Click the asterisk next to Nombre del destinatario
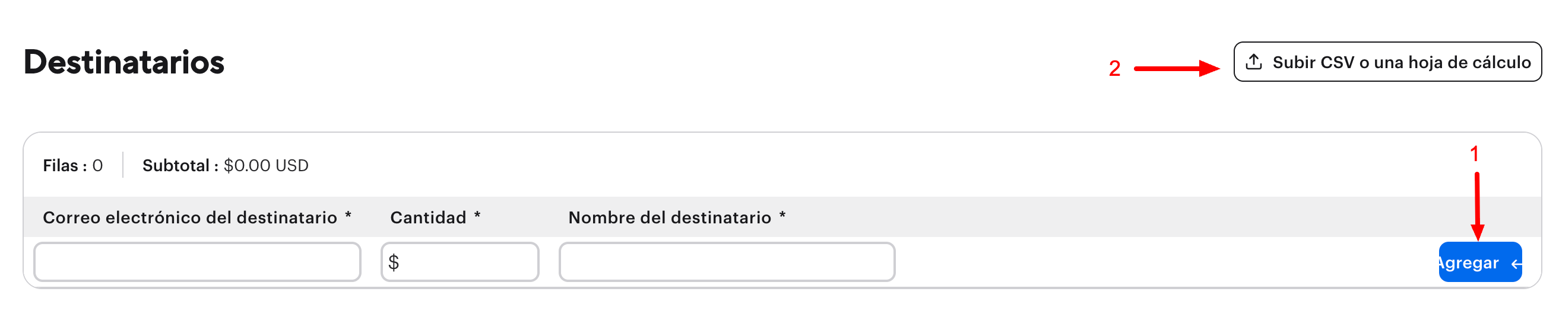The height and width of the screenshot is (314, 1559). click(x=782, y=216)
